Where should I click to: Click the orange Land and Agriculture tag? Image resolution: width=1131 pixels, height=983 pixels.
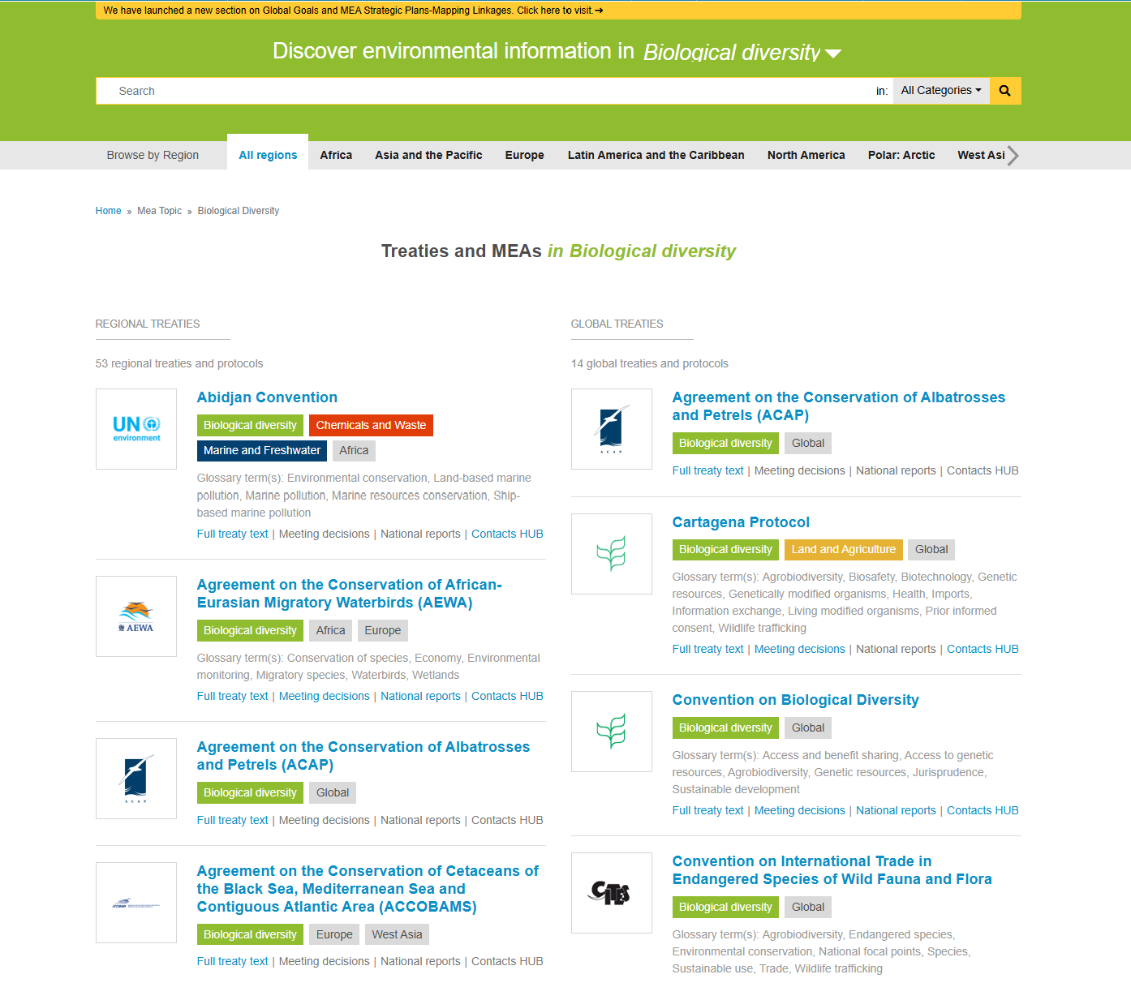[x=843, y=550]
